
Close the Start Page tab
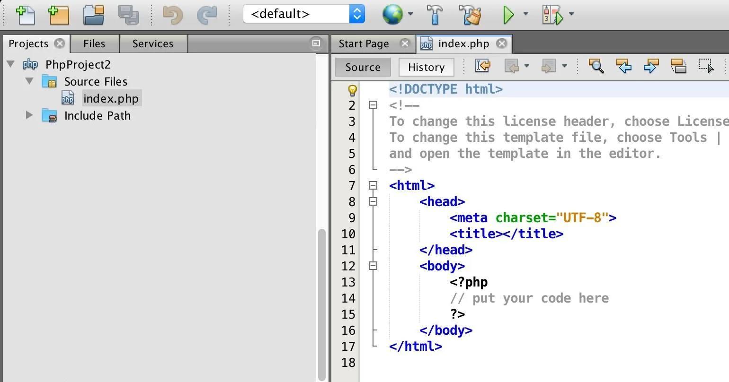[x=405, y=43]
